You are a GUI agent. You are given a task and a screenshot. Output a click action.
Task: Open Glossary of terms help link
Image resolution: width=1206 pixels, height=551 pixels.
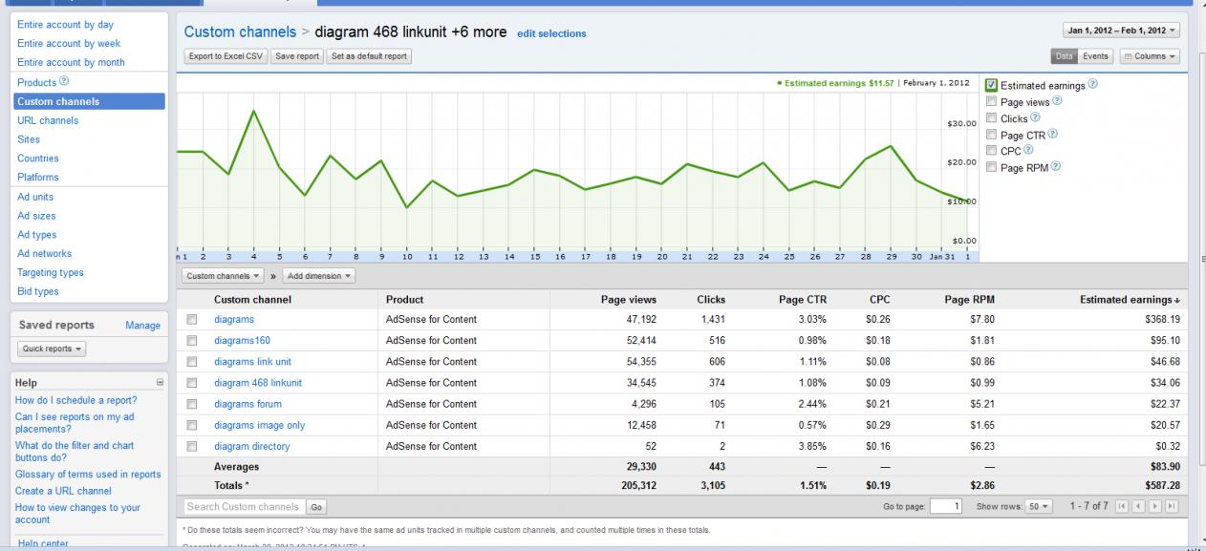(x=88, y=475)
